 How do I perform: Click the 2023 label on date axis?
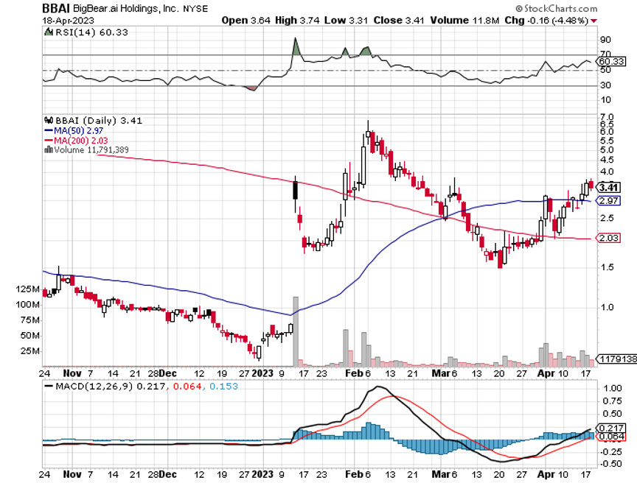(x=262, y=373)
